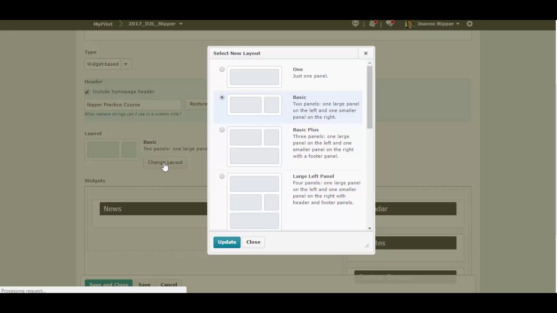Click the dialog scrollbar thumb

coord(369,97)
